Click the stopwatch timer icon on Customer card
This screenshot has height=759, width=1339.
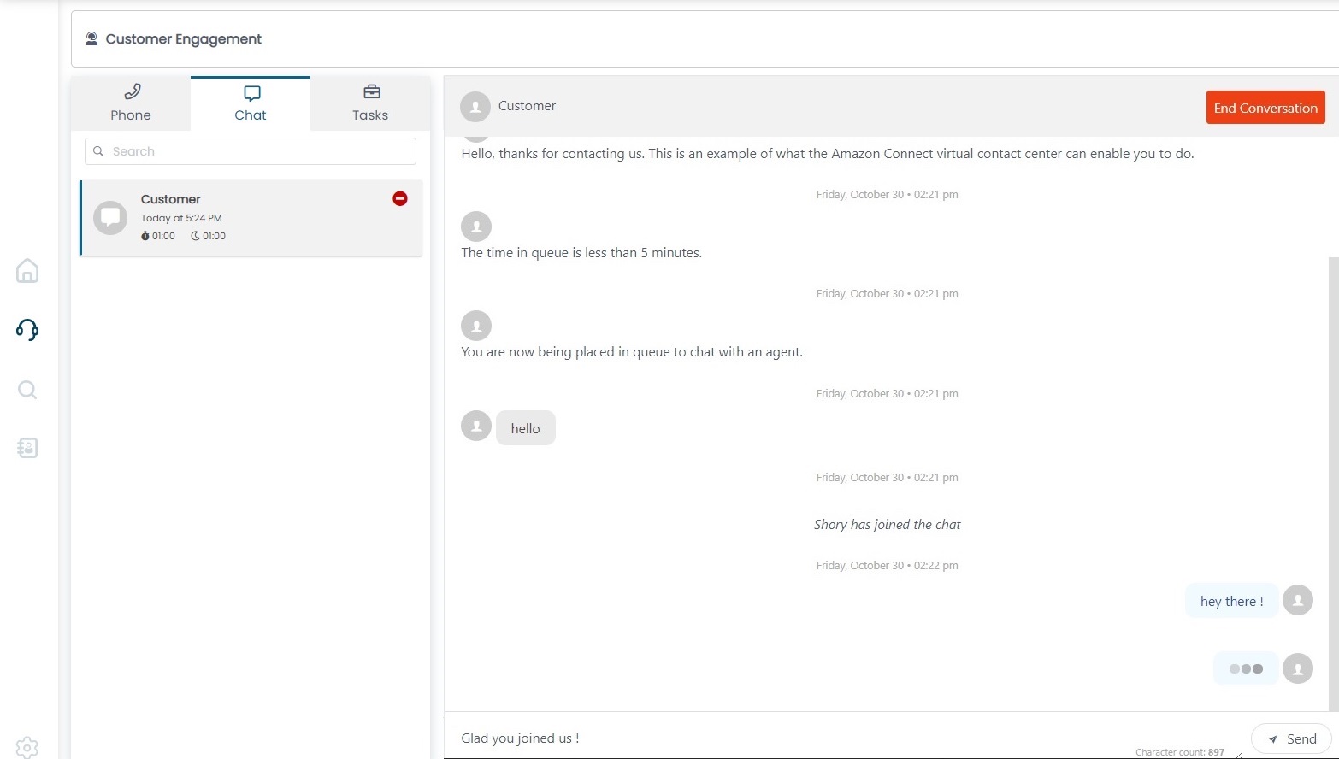click(x=145, y=236)
